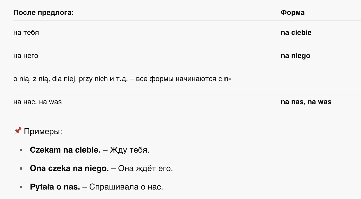Click the 'на него' table cell
361x199 pixels.
(26, 56)
